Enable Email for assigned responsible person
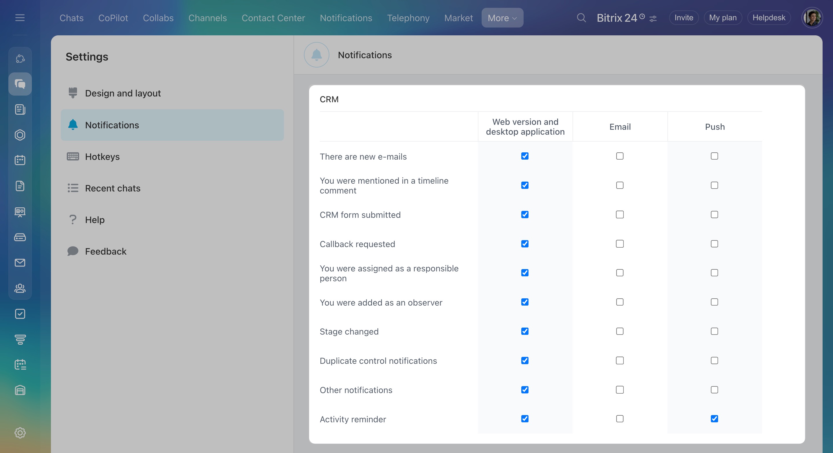Image resolution: width=833 pixels, height=453 pixels. (620, 273)
